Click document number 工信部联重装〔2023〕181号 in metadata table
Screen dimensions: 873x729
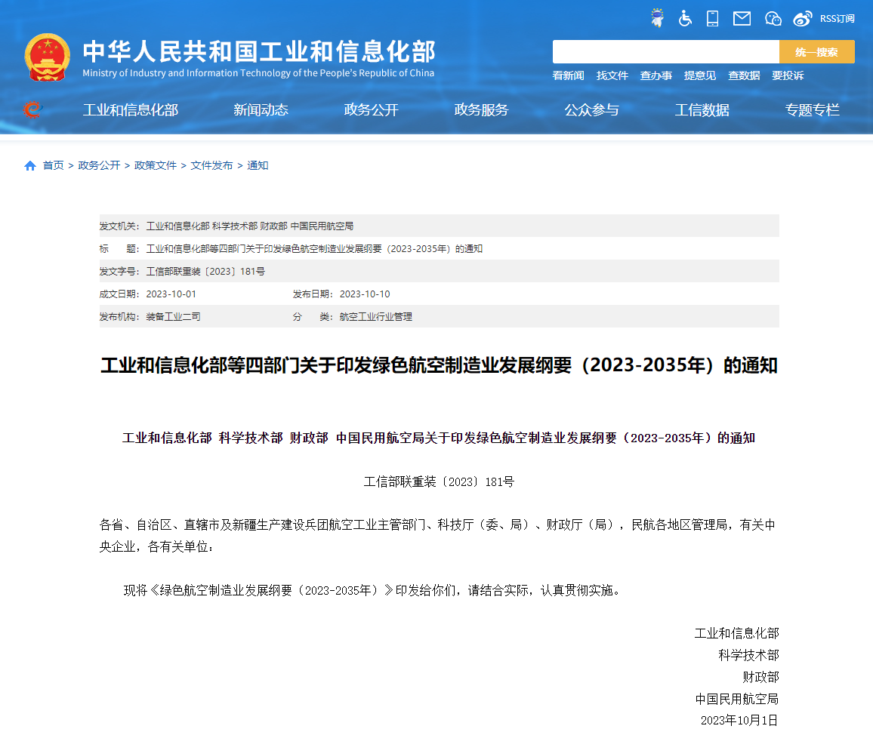(x=205, y=272)
